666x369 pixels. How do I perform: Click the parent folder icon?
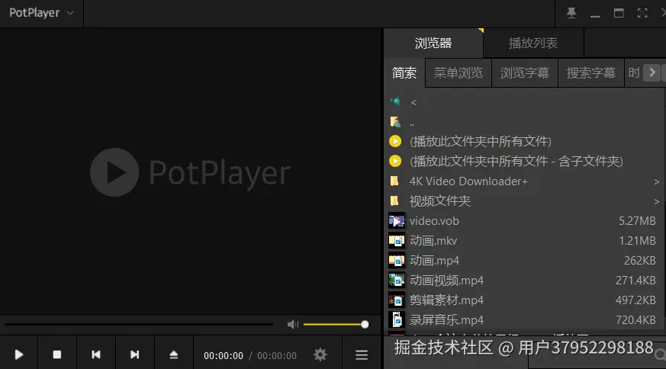(395, 122)
